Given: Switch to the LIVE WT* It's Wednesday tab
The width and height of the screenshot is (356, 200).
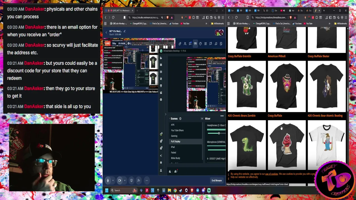Looking at the screenshot, I should pos(119,11).
